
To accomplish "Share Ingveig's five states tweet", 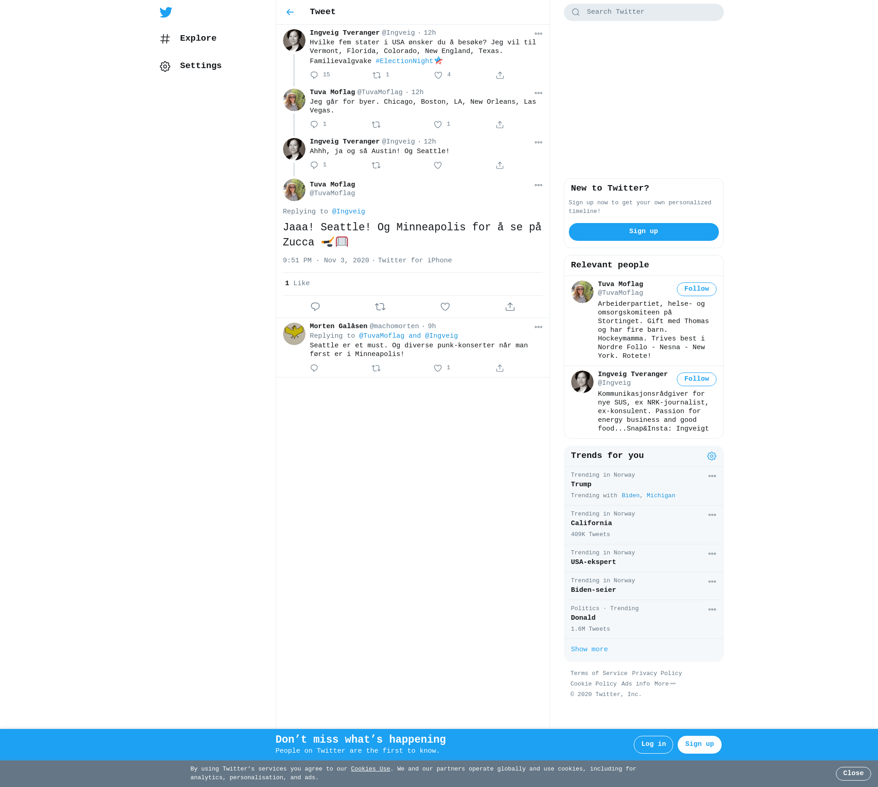I will pos(500,75).
